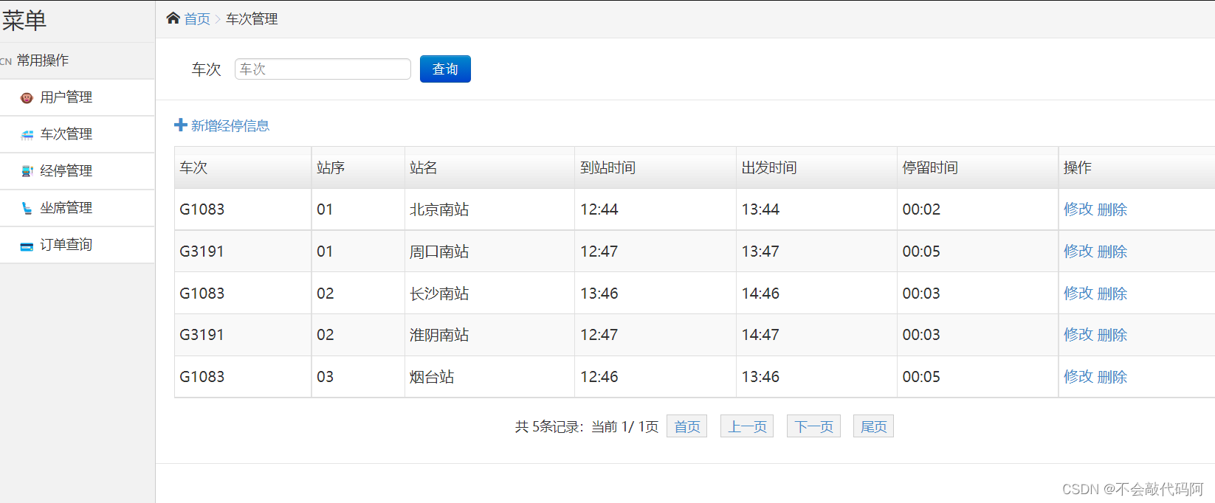Select the 北京南站 station cell
Screen dimensions: 1215x503
489,209
